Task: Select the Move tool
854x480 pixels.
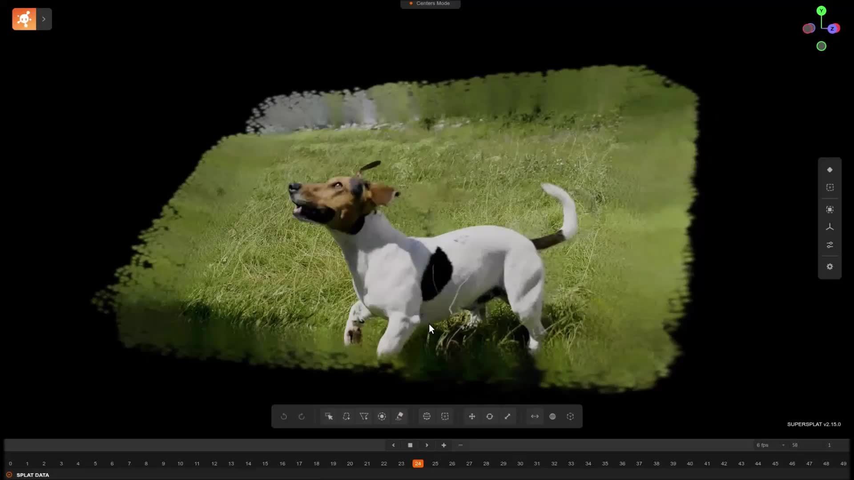Action: (471, 416)
